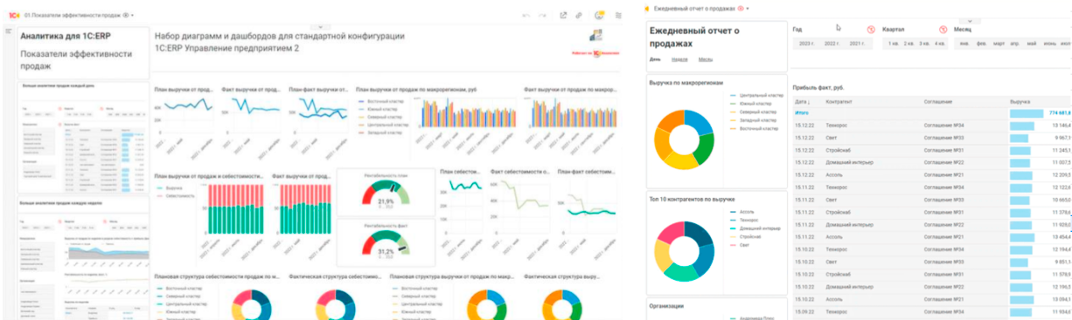Open the export/share icon in toolbar
Image resolution: width=1072 pixels, height=320 pixels.
point(564,15)
